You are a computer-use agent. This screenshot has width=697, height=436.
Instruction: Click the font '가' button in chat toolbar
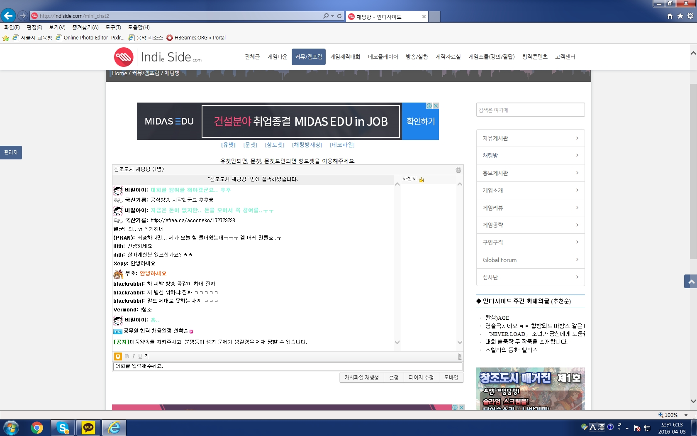click(146, 356)
